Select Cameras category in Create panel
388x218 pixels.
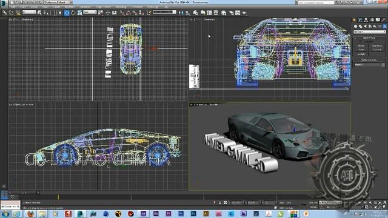370,26
